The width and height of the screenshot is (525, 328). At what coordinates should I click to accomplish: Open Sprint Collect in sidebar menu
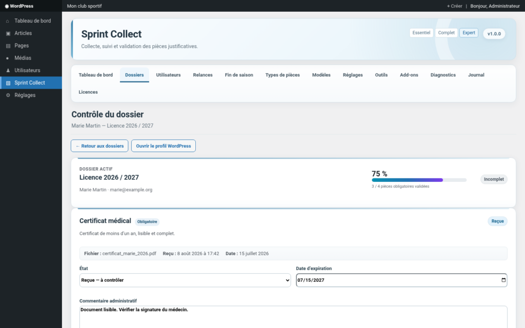pyautogui.click(x=31, y=83)
